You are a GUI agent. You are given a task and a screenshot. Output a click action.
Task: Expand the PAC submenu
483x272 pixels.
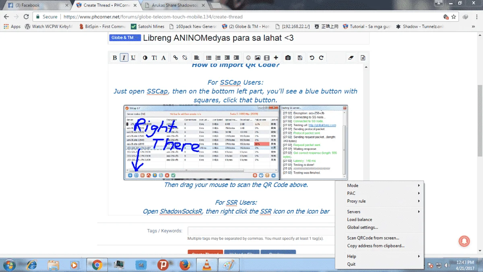click(x=379, y=193)
